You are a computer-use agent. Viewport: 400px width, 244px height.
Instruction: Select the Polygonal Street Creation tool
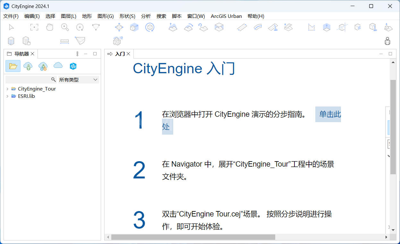click(242, 28)
